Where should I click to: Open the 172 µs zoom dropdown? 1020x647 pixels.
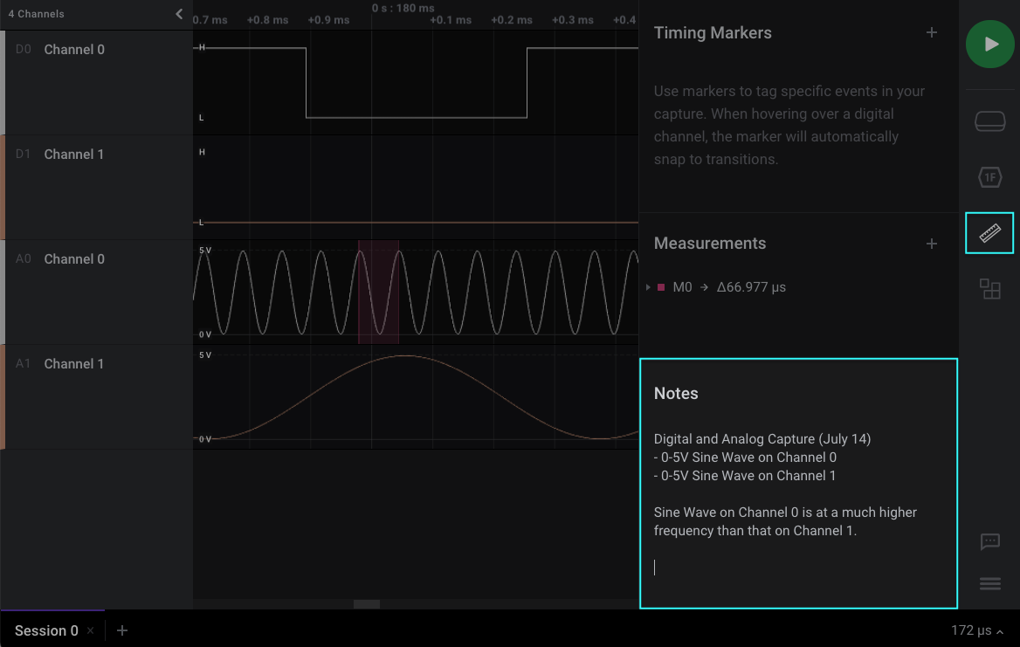tap(976, 630)
